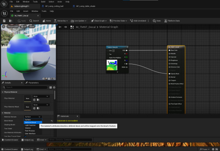Toggle Hide Unrelated nodes

138,21
